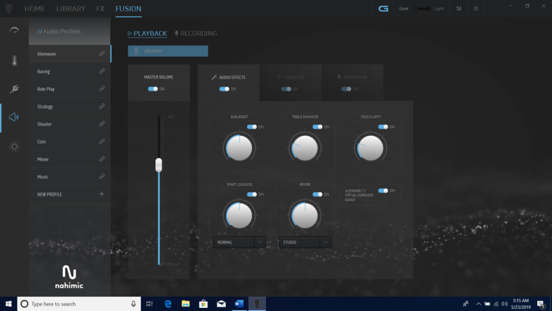Screen dimensions: 552x311
Task: Toggle Equalizer on/off switch
Action: (286, 89)
